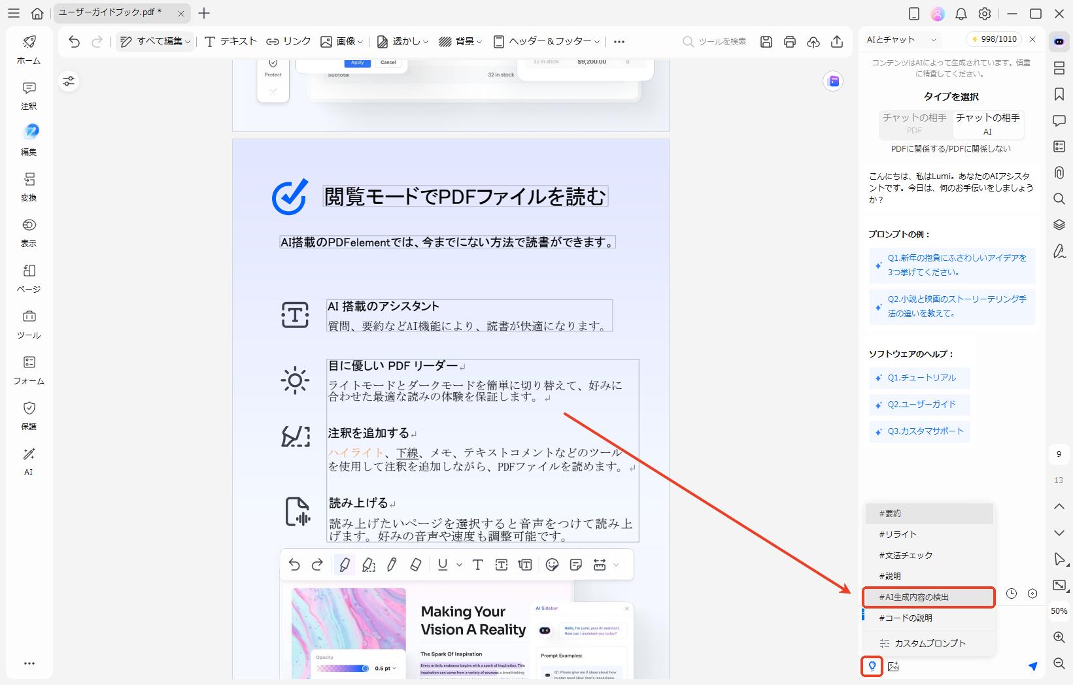1073x685 pixels.
Task: Send the chat message with the arrow
Action: coord(1032,666)
